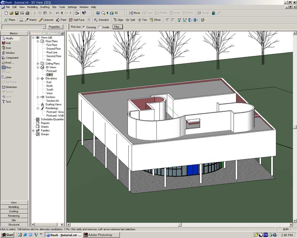Choose the Window tool in Basics
This screenshot has height=238, width=297.
point(8,53)
